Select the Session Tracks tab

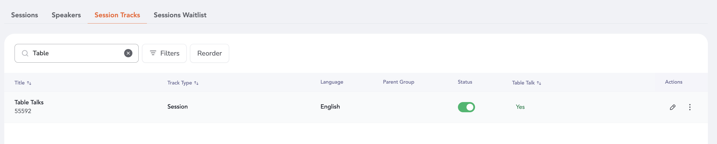tap(117, 15)
